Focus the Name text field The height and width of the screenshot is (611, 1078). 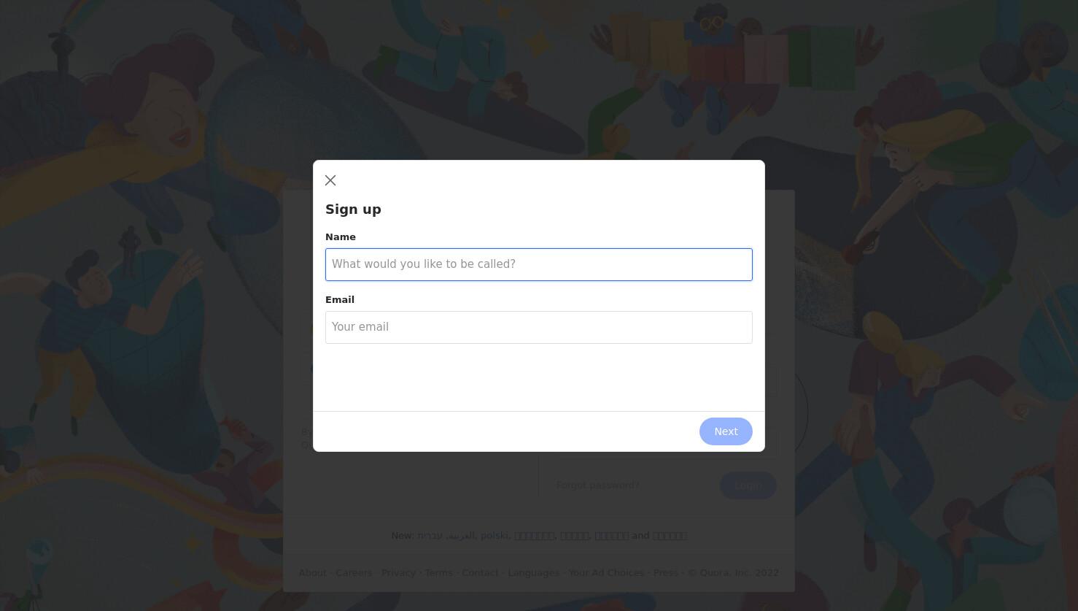click(538, 264)
